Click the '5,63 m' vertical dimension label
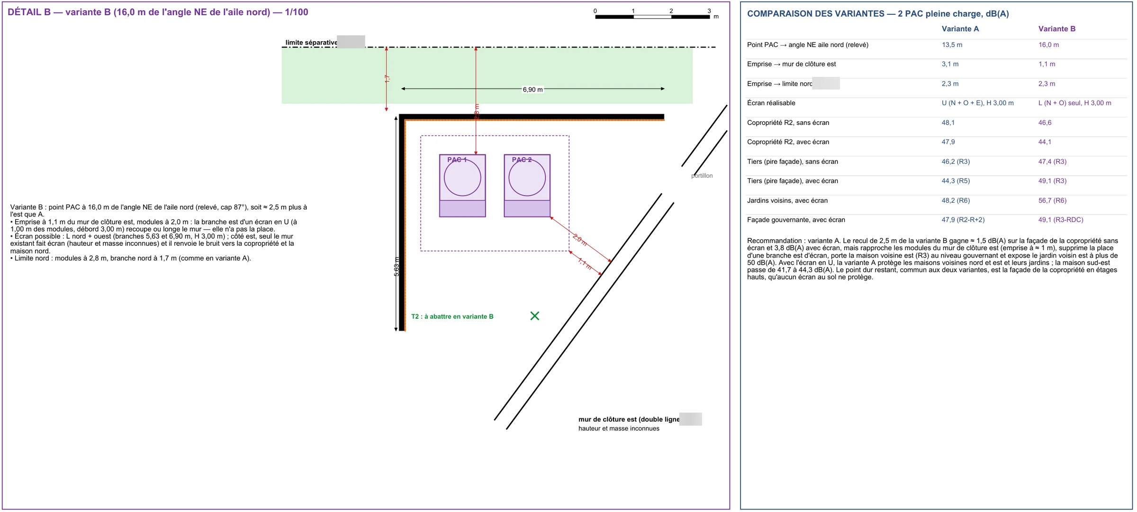The height and width of the screenshot is (512, 1137). click(x=397, y=267)
